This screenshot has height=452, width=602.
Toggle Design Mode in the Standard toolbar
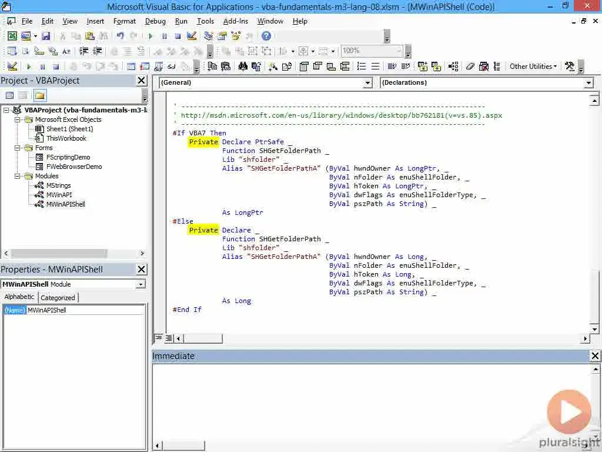pyautogui.click(x=192, y=36)
